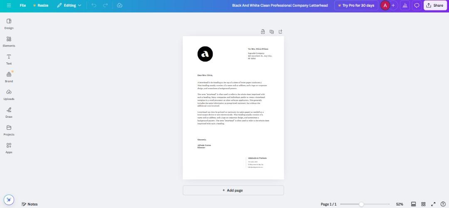The height and width of the screenshot is (208, 449).
Task: Open the Uploads panel
Action: pyautogui.click(x=9, y=95)
